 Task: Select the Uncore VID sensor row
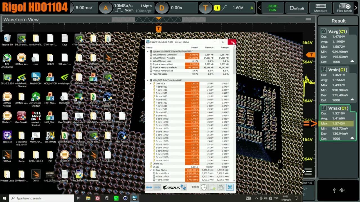190,164
